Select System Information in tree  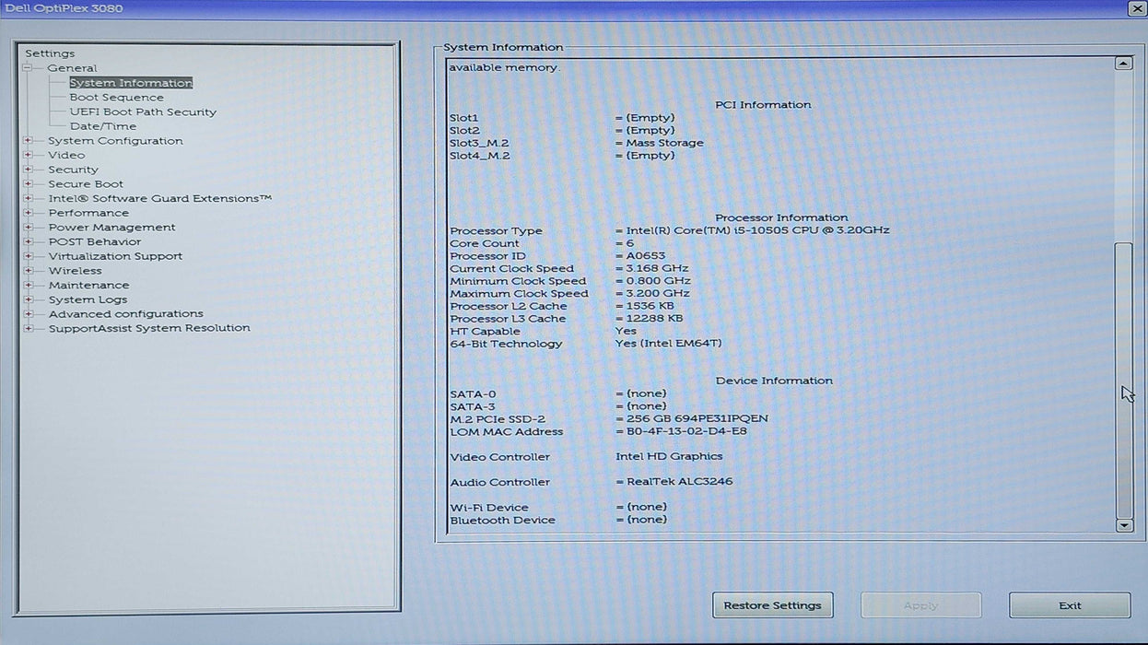[x=131, y=83]
